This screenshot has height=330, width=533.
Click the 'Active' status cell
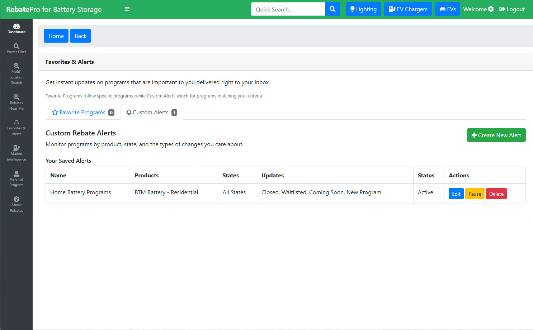[x=429, y=193]
